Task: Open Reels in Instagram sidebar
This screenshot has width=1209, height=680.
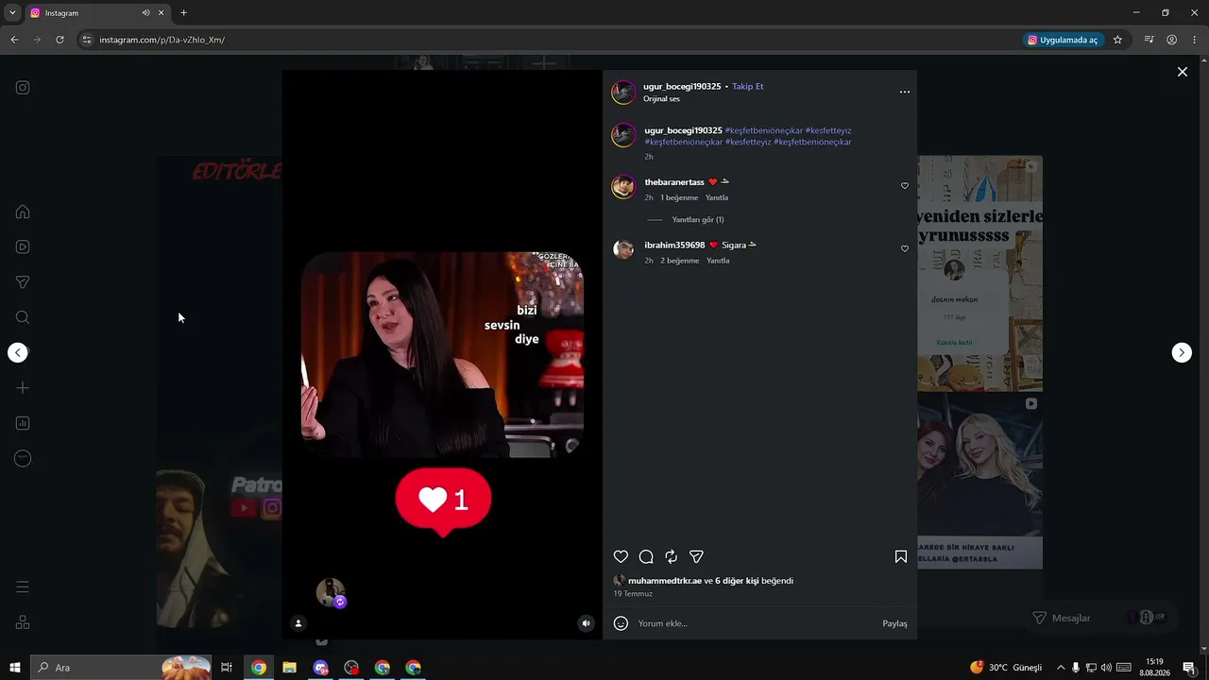Action: pos(23,247)
